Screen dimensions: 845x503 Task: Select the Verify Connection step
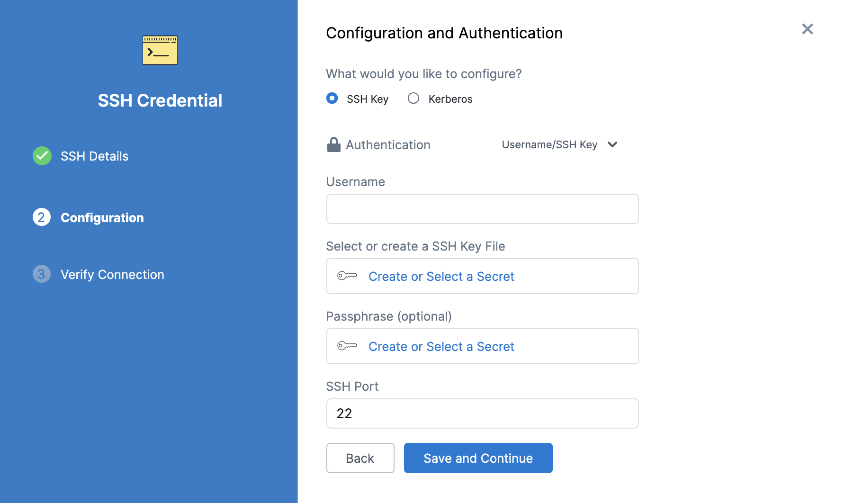pyautogui.click(x=112, y=274)
